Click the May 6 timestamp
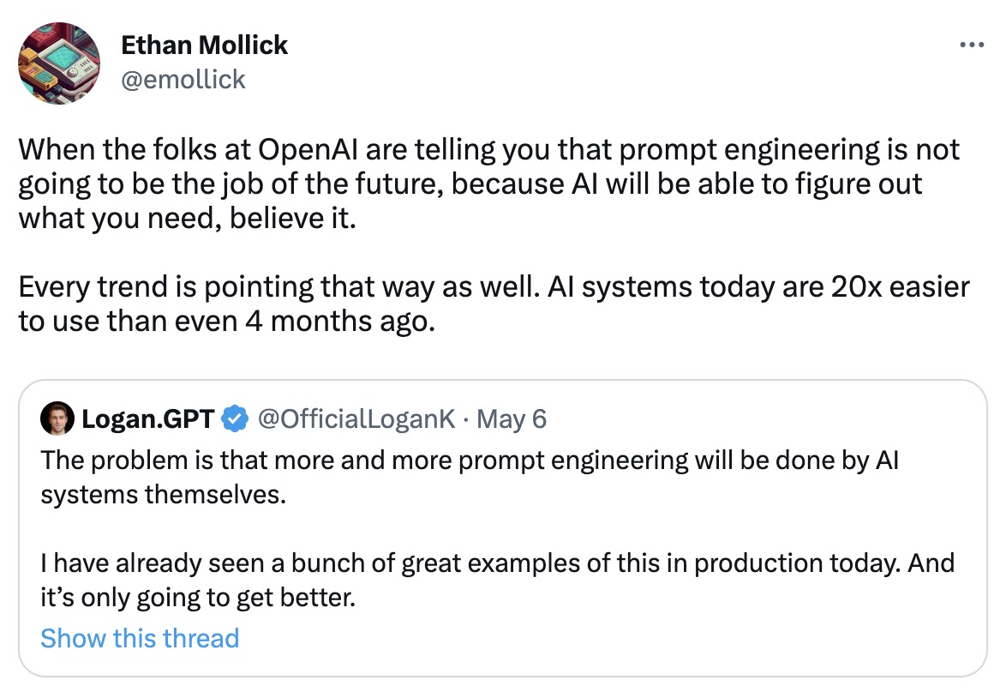Image resolution: width=1006 pixels, height=698 pixels. (x=511, y=418)
